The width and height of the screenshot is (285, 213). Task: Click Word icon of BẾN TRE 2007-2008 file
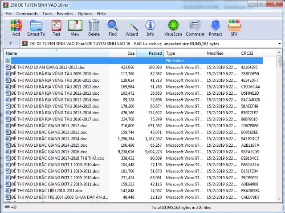[x=8, y=197]
